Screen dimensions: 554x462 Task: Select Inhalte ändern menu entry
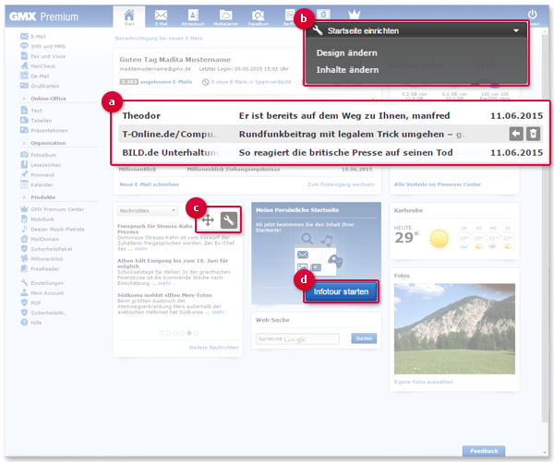347,70
